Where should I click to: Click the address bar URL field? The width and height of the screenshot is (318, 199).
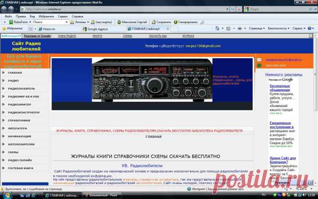click(x=123, y=9)
